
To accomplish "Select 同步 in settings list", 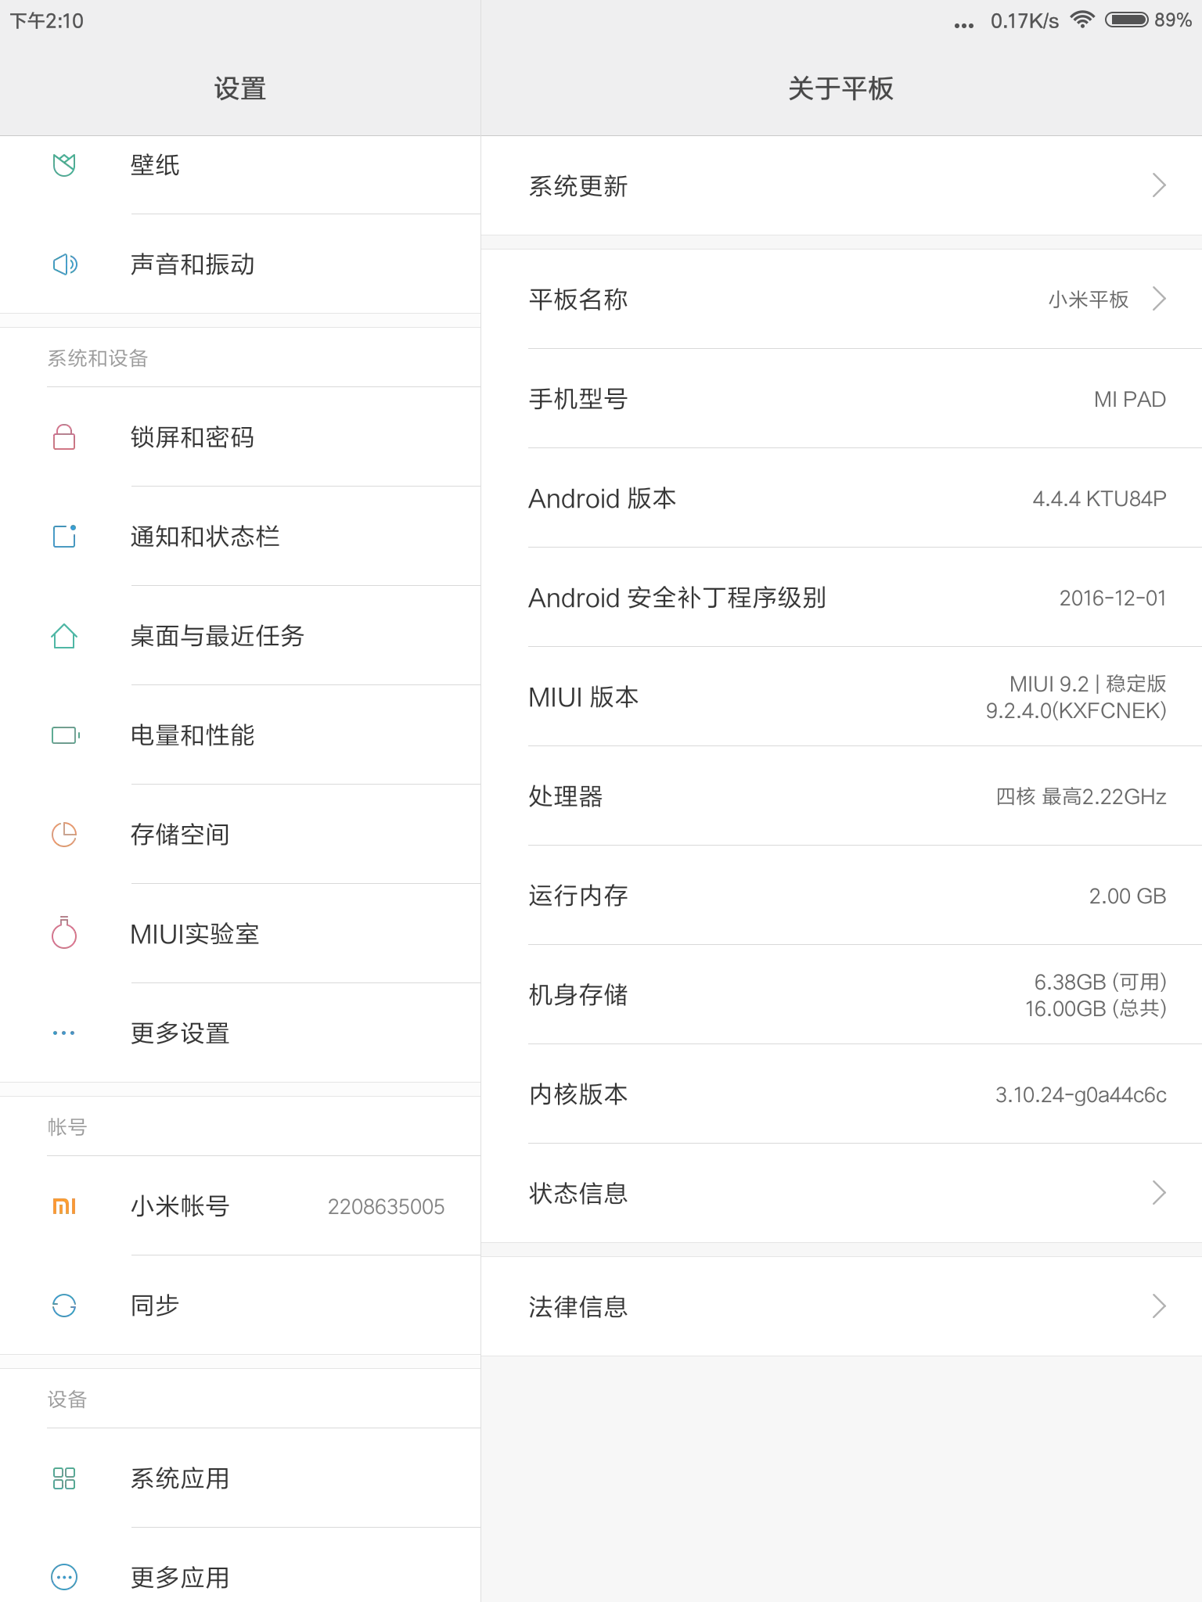I will pos(240,1305).
